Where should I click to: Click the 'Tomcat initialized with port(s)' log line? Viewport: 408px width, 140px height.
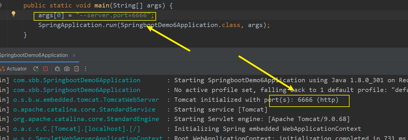(x=256, y=100)
